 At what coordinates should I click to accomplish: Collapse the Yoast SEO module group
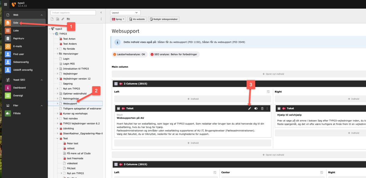(41, 80)
